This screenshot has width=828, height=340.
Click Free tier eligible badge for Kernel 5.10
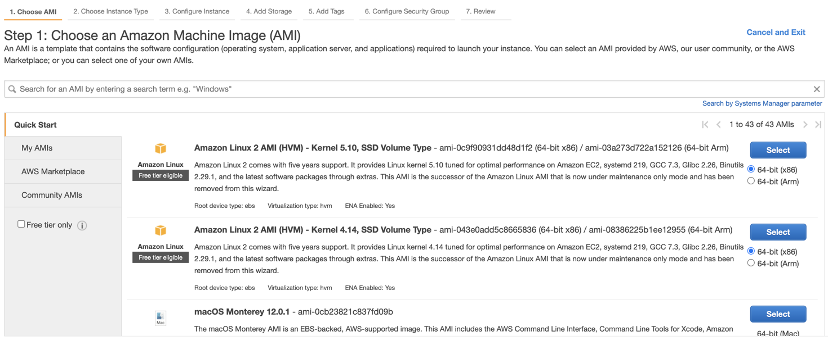tap(161, 175)
